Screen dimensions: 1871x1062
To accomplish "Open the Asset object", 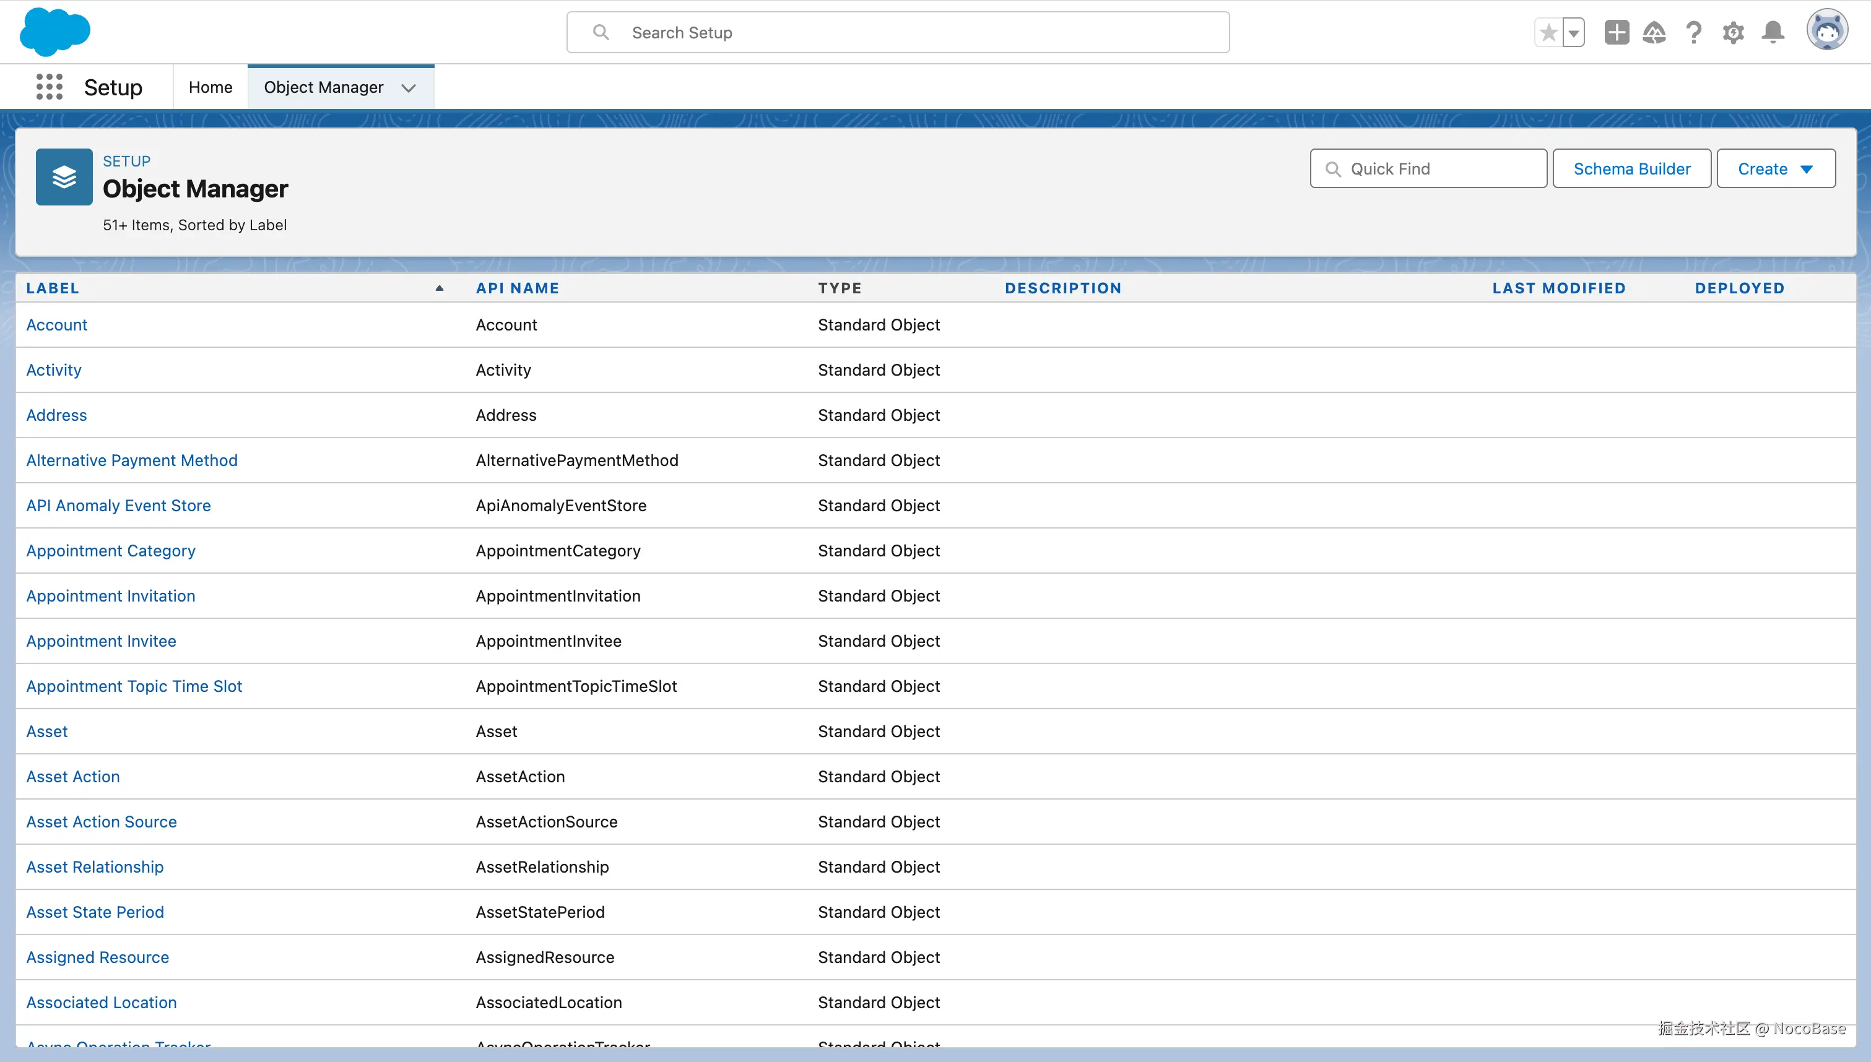I will click(46, 732).
